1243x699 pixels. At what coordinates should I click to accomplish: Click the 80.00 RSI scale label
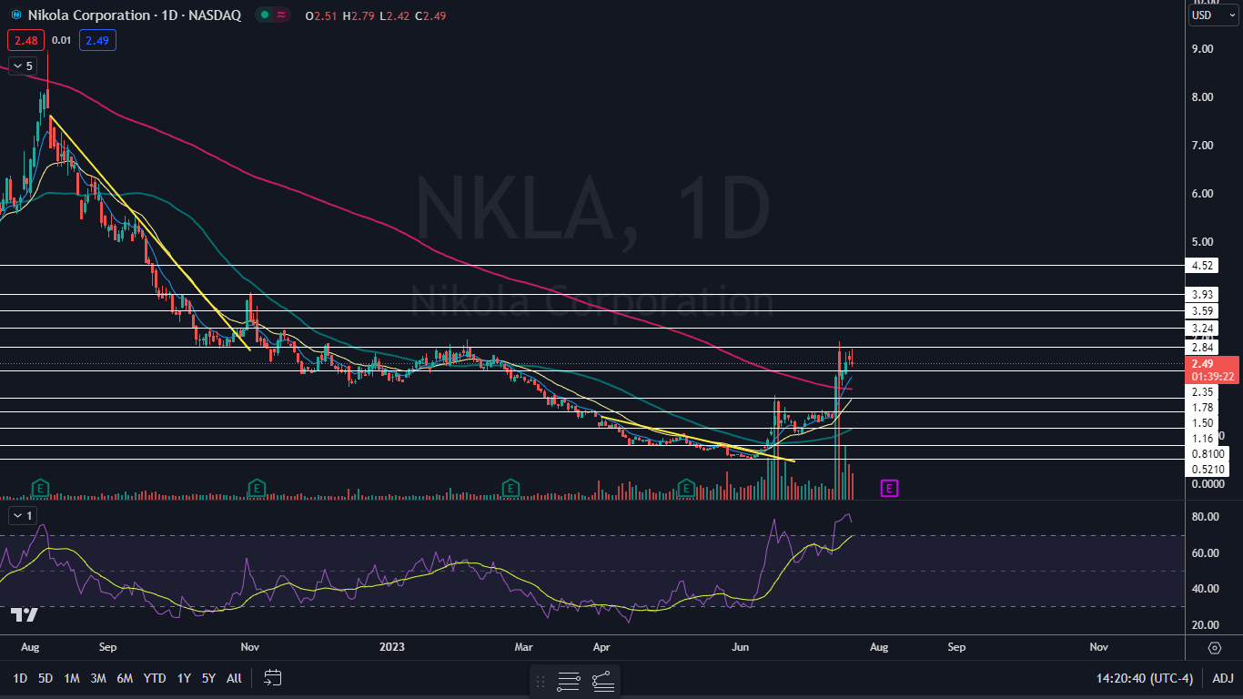click(x=1205, y=517)
